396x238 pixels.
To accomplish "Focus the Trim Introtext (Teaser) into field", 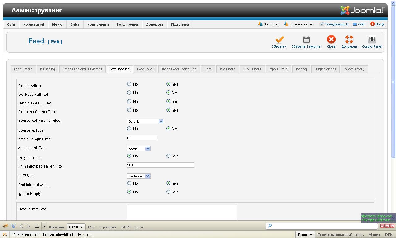I will point(161,165).
